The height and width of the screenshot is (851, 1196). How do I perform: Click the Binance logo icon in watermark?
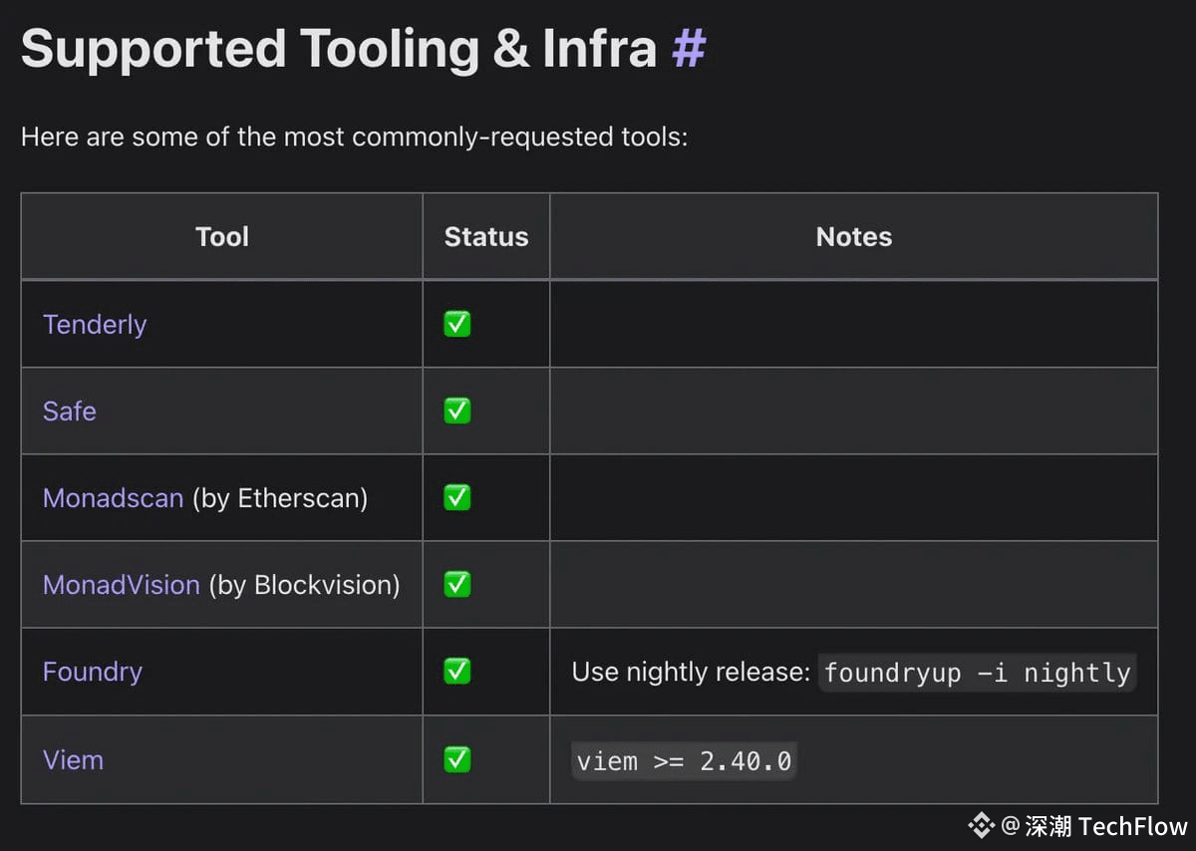click(981, 825)
